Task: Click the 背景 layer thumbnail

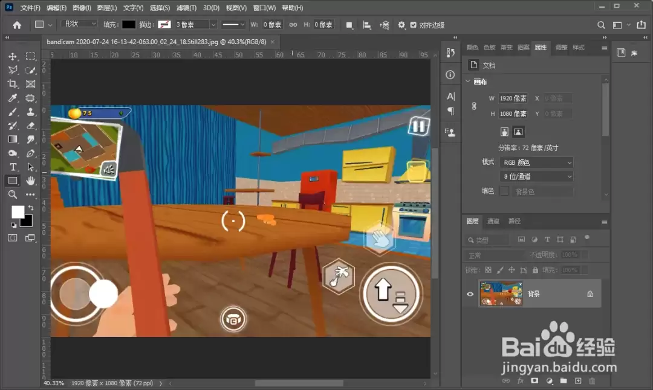Action: point(501,293)
